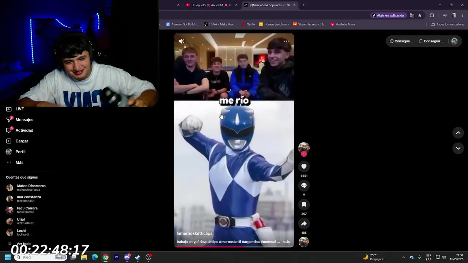This screenshot has width=468, height=263.
Task: Follow the creator via the red plus badge
Action: (304, 154)
